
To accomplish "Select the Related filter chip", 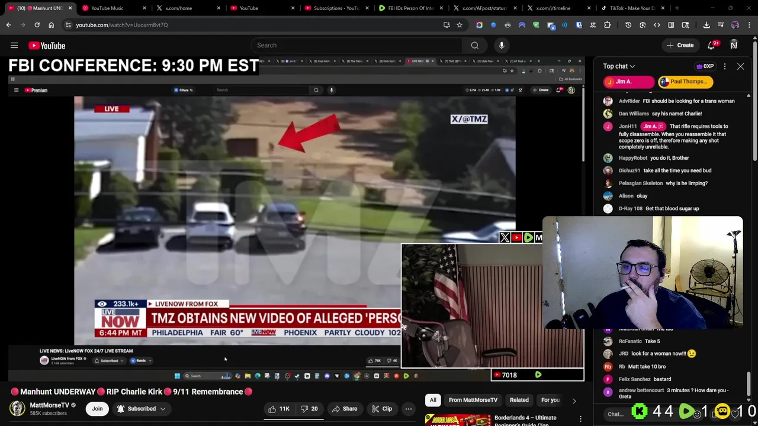I will (x=519, y=400).
